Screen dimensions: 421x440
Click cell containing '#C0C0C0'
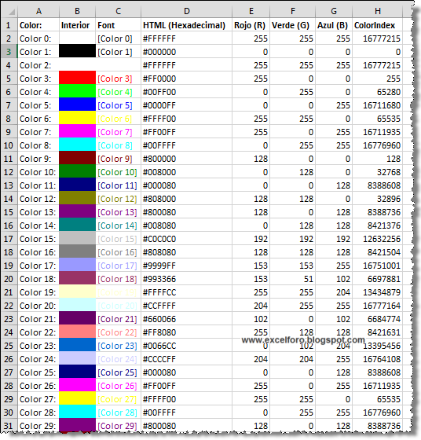[x=186, y=239]
